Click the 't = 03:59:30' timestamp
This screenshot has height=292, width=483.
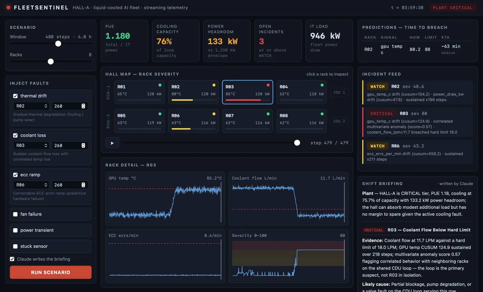[407, 8]
